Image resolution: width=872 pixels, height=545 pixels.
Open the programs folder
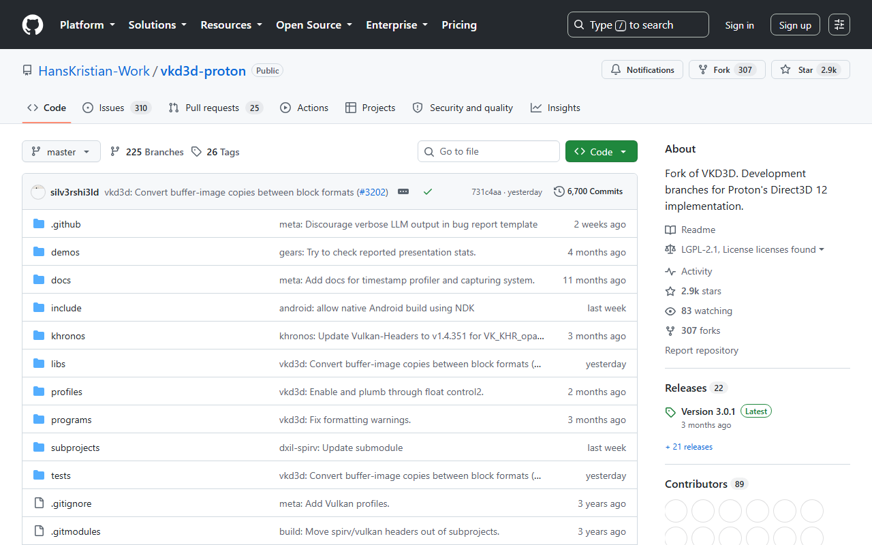72,420
